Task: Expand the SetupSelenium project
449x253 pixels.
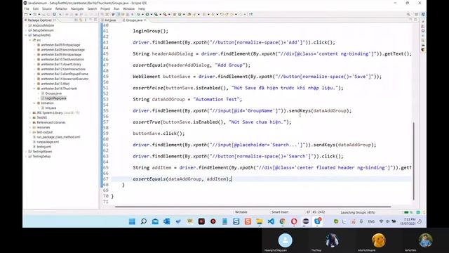Action: click(x=26, y=30)
